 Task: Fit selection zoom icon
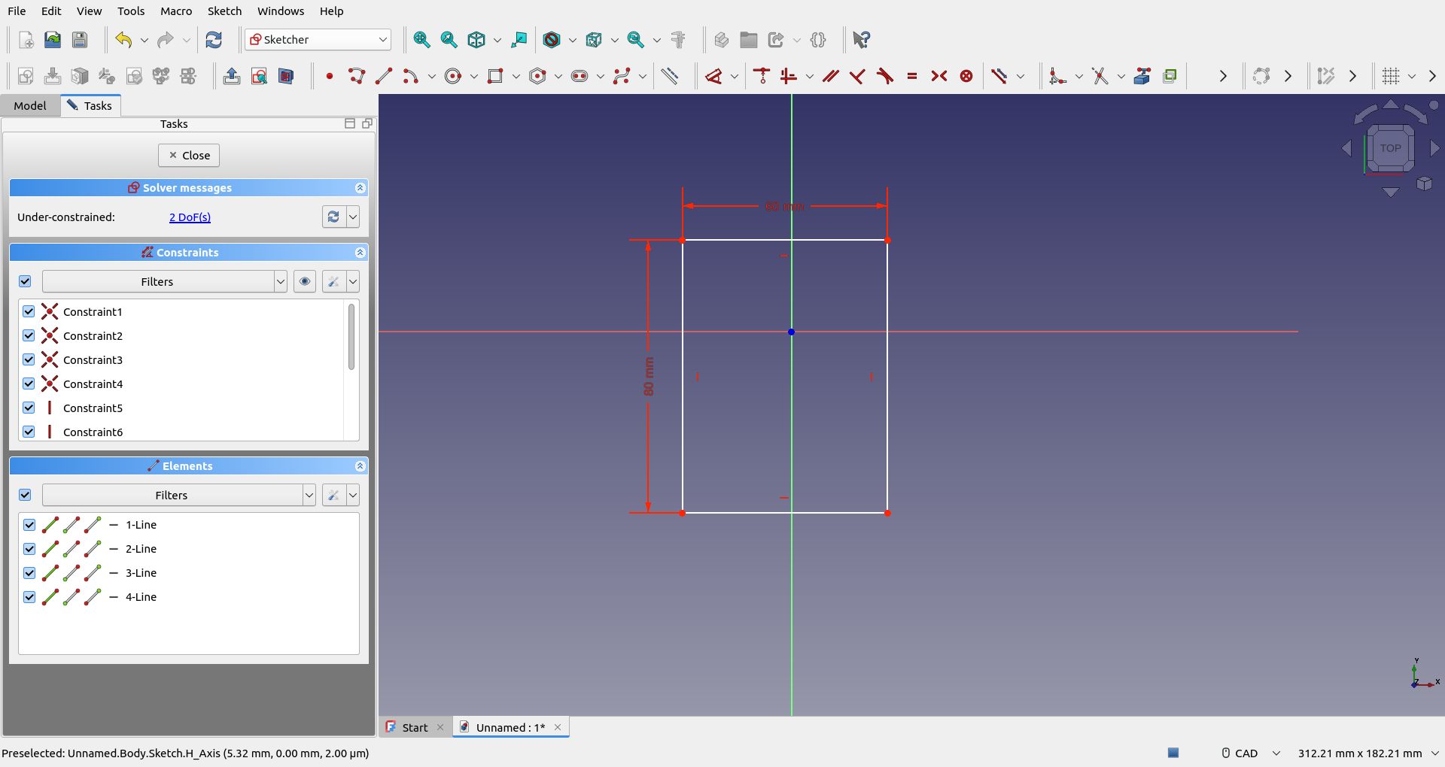[449, 40]
